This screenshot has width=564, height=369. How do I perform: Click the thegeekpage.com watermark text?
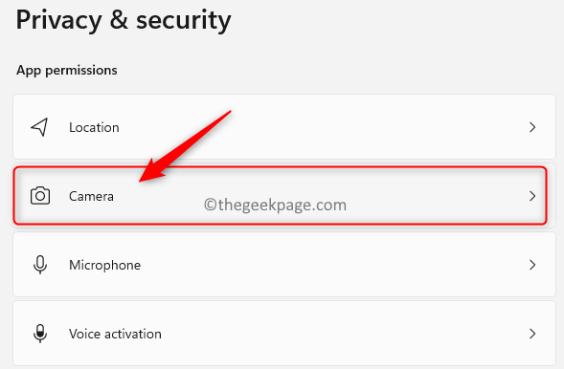pos(275,205)
